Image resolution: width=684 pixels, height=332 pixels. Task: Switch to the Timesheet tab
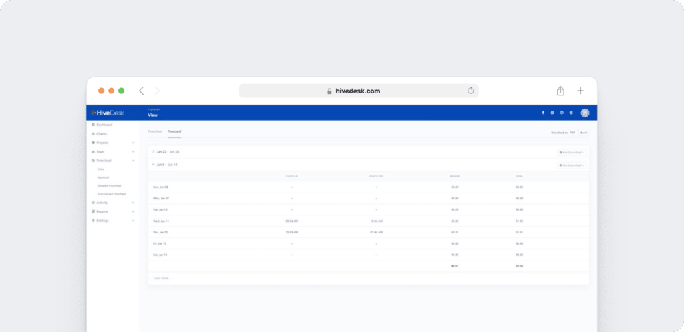pyautogui.click(x=155, y=131)
